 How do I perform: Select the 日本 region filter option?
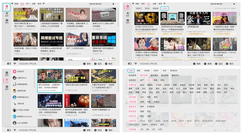[149, 80]
